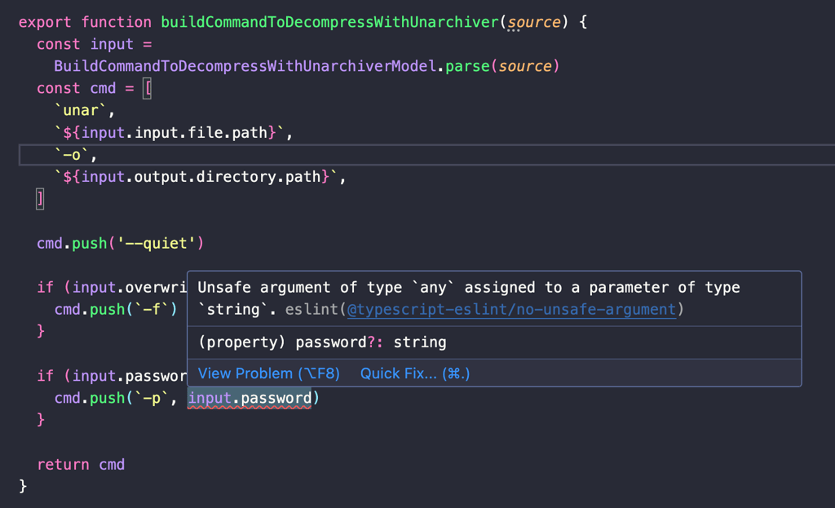This screenshot has height=508, width=835.
Task: Click the 'Unsafe argument of type' error message
Action: coord(469,298)
